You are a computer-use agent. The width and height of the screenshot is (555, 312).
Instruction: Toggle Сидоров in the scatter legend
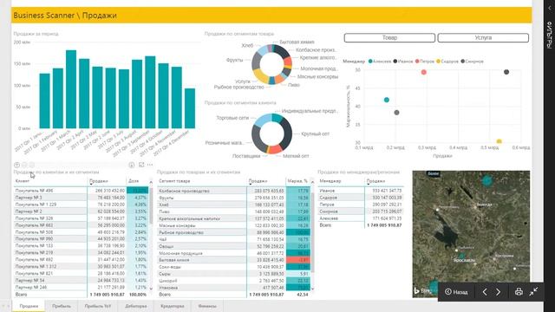(x=447, y=62)
